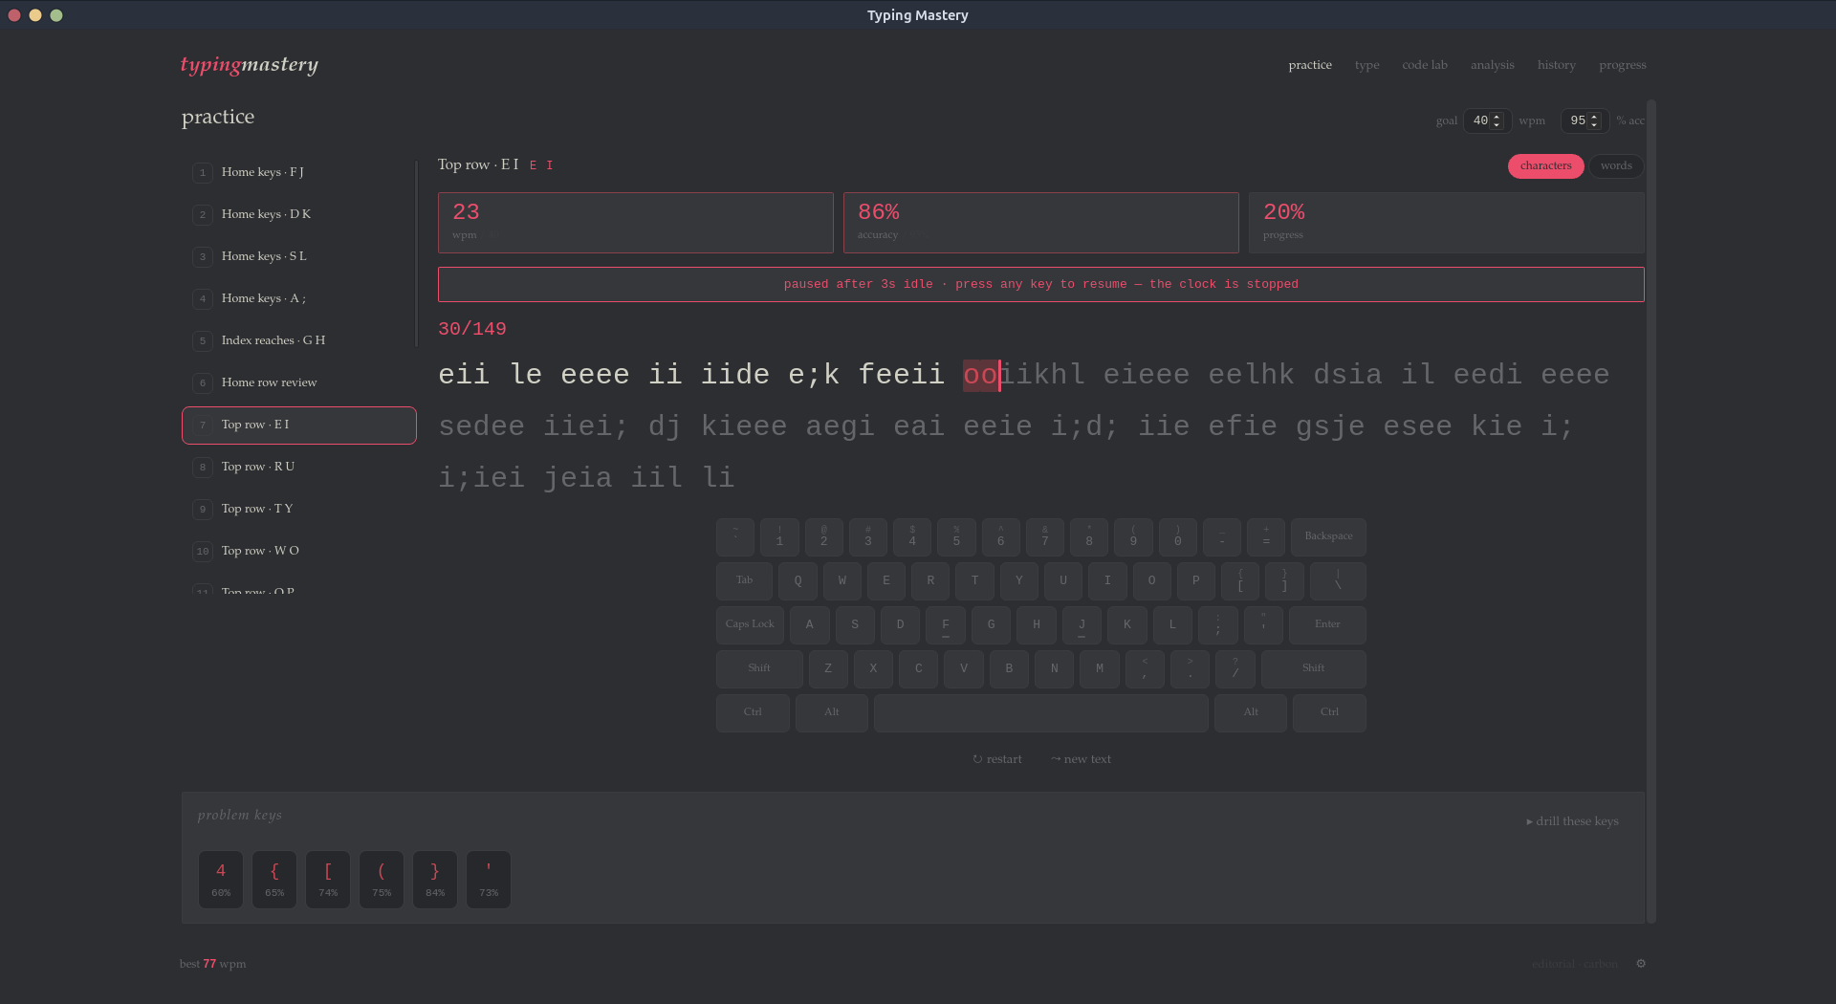Select lesson Home keys · F J

coord(298,172)
